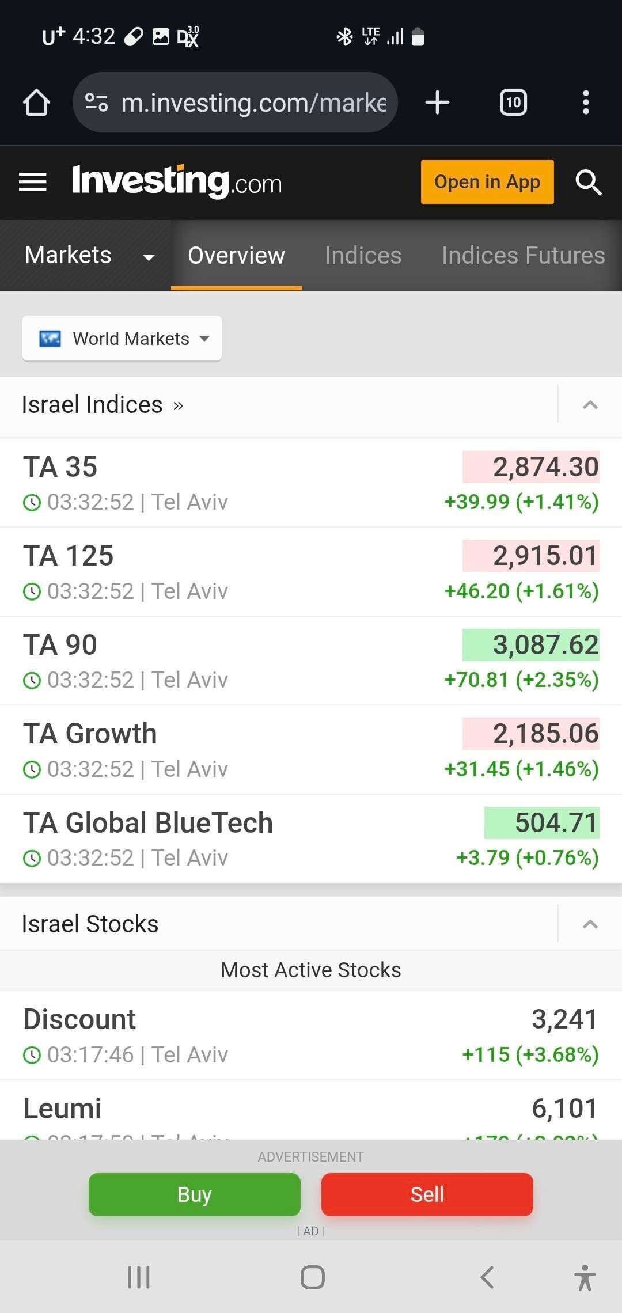Tap the site settings icon in address bar
The height and width of the screenshot is (1313, 622).
[x=96, y=103]
